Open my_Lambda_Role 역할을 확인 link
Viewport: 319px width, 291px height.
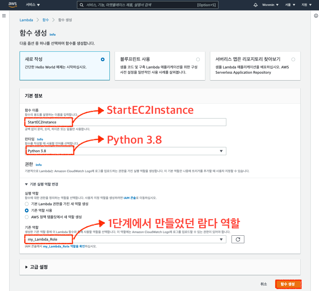[64, 246]
